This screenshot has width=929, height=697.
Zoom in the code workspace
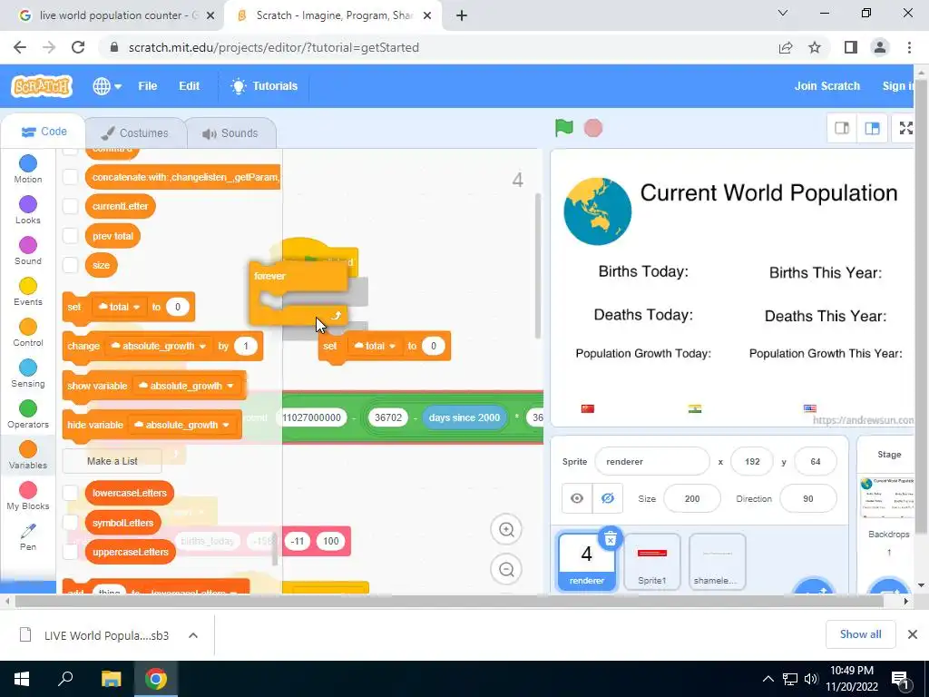(x=506, y=529)
